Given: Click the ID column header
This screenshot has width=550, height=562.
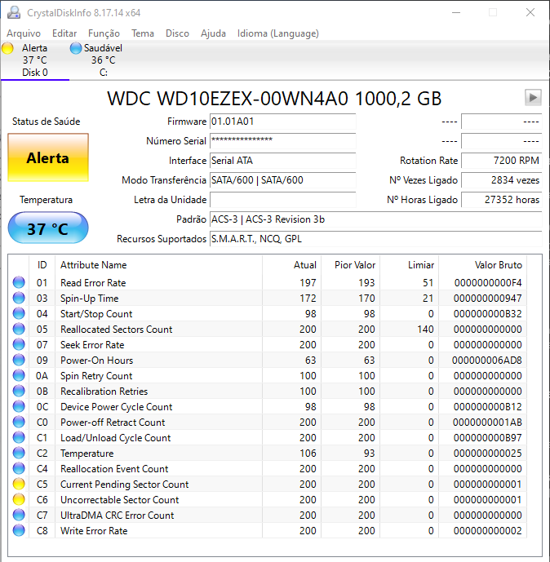Looking at the screenshot, I should [42, 265].
